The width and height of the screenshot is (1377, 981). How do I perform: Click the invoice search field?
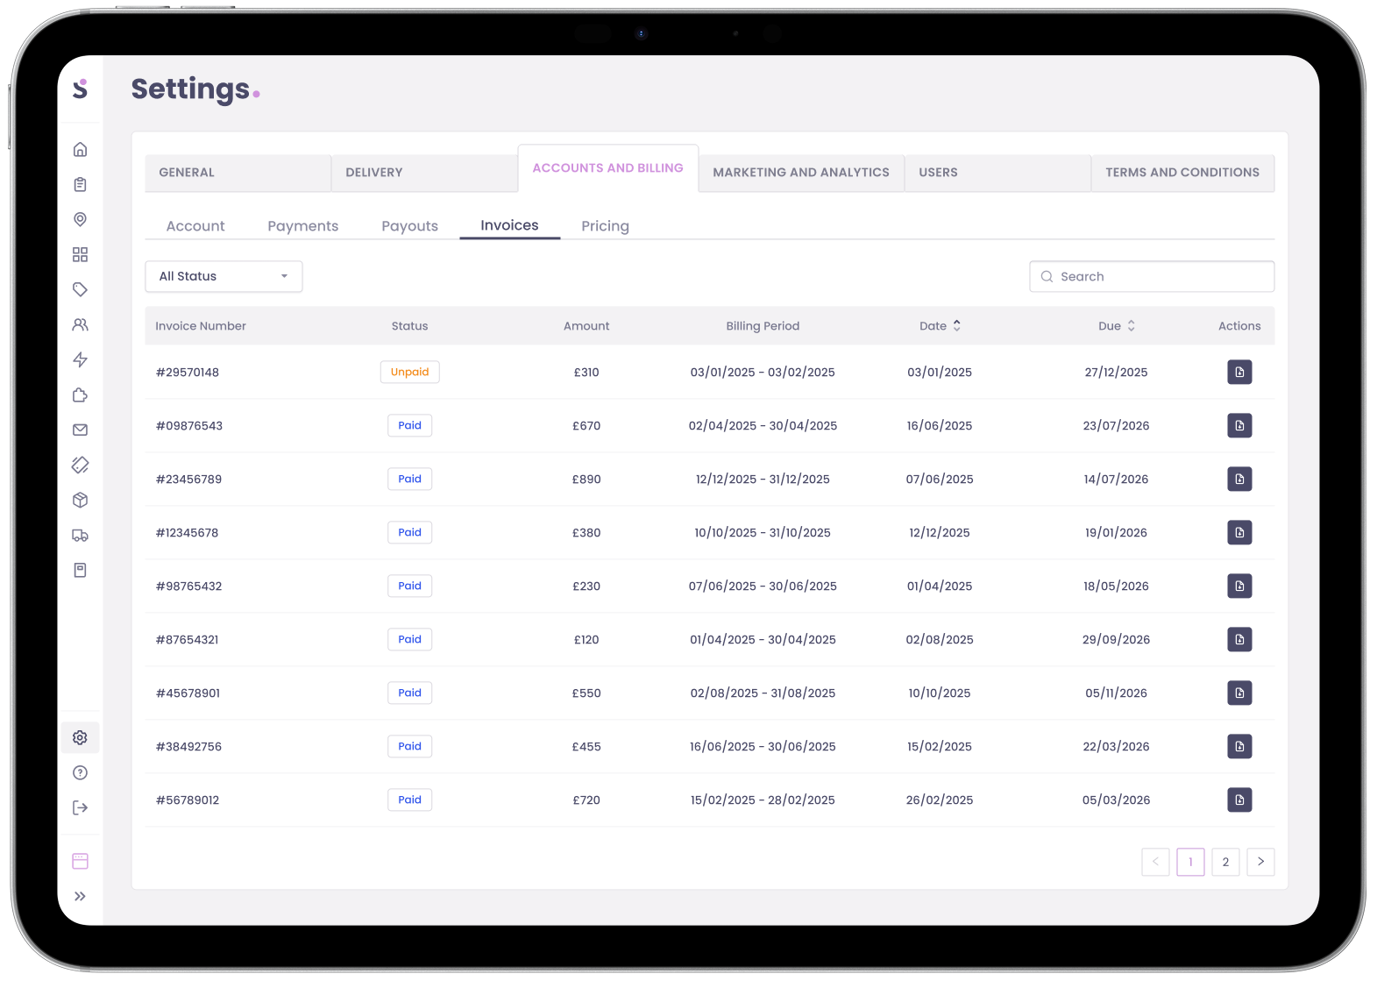[1152, 276]
